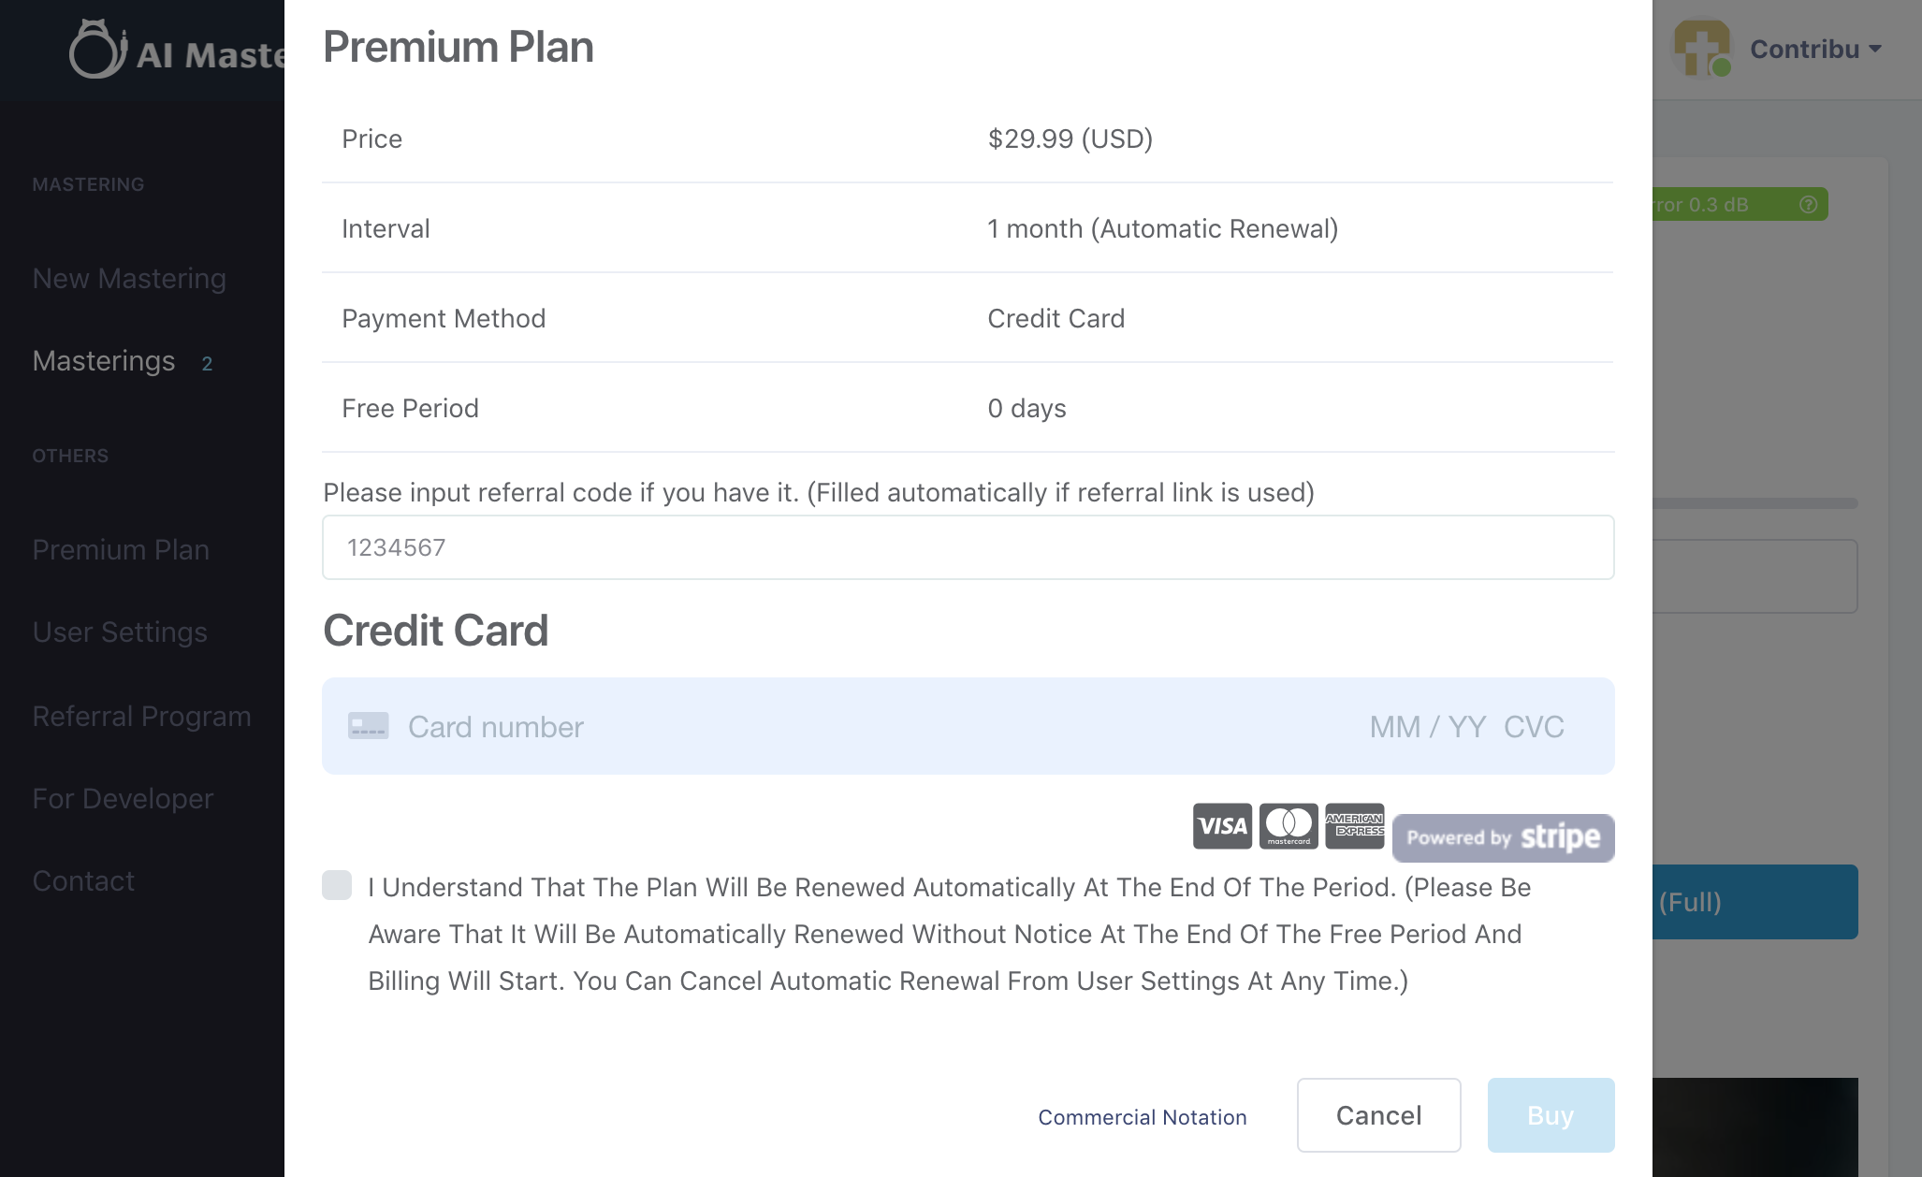
Task: Open New Mastering in the sidebar
Action: click(129, 279)
